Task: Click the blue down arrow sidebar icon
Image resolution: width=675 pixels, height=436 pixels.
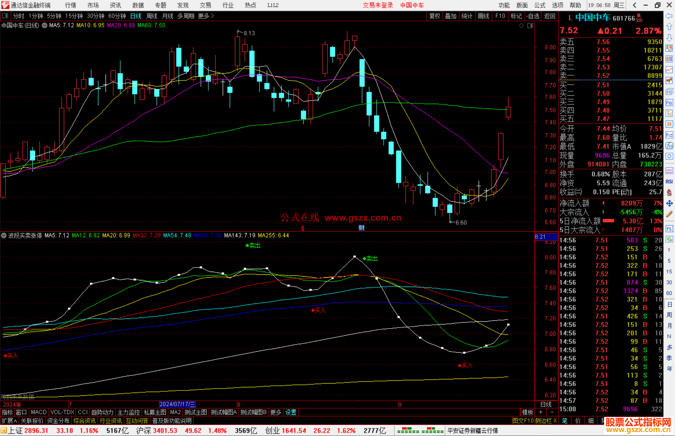Action: (669, 38)
